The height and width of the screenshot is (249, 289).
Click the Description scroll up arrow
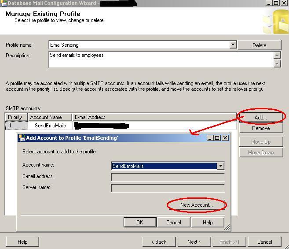point(277,55)
